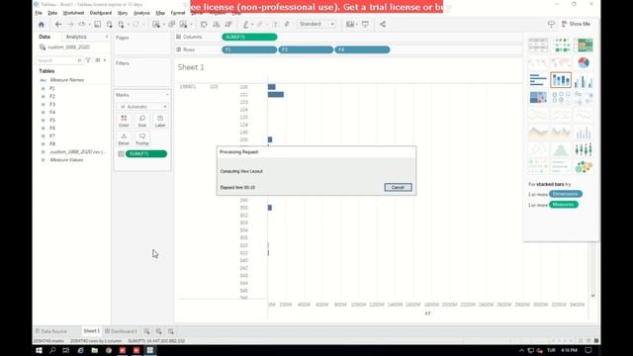Image resolution: width=633 pixels, height=356 pixels.
Task: Click the Undo back arrow in toolbar
Action: [x=58, y=24]
